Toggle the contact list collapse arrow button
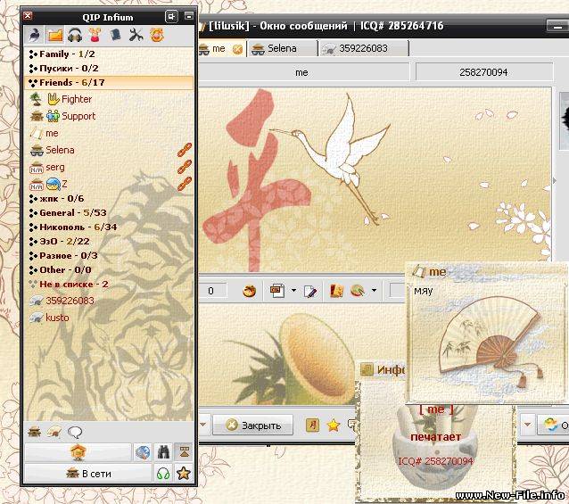This screenshot has height=504, width=569. tap(185, 452)
